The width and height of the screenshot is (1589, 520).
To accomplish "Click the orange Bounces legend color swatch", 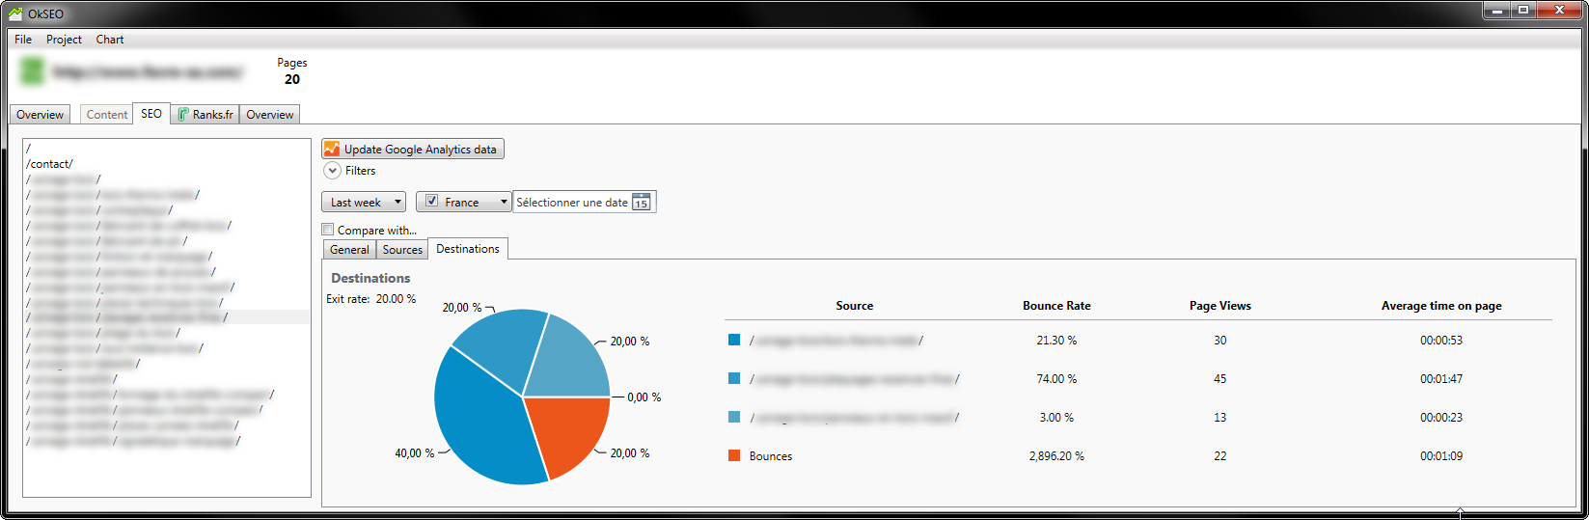I will [734, 455].
